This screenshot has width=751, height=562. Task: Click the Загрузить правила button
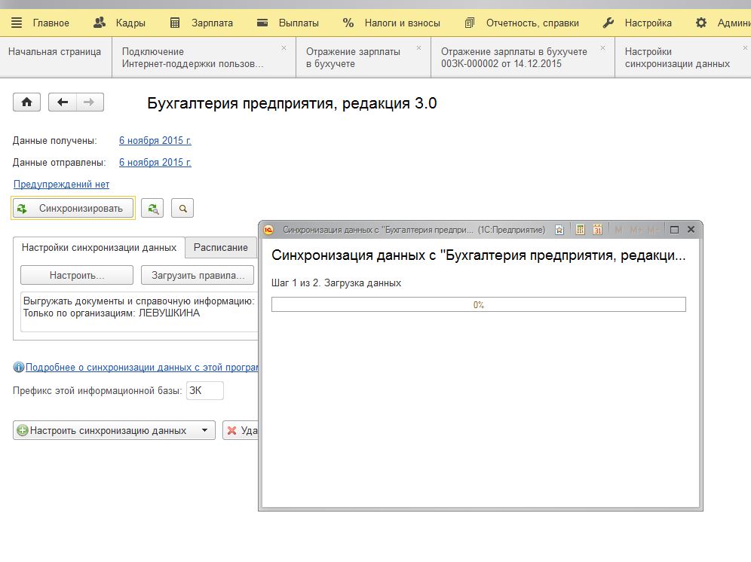click(198, 276)
